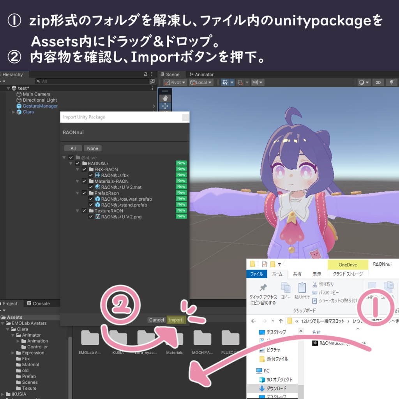
Task: Expand the Clara object in the Hierarchy
Action: [13, 112]
